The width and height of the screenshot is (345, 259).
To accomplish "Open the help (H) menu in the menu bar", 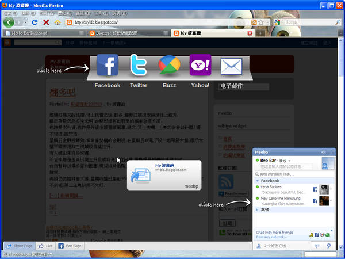I will point(120,13).
